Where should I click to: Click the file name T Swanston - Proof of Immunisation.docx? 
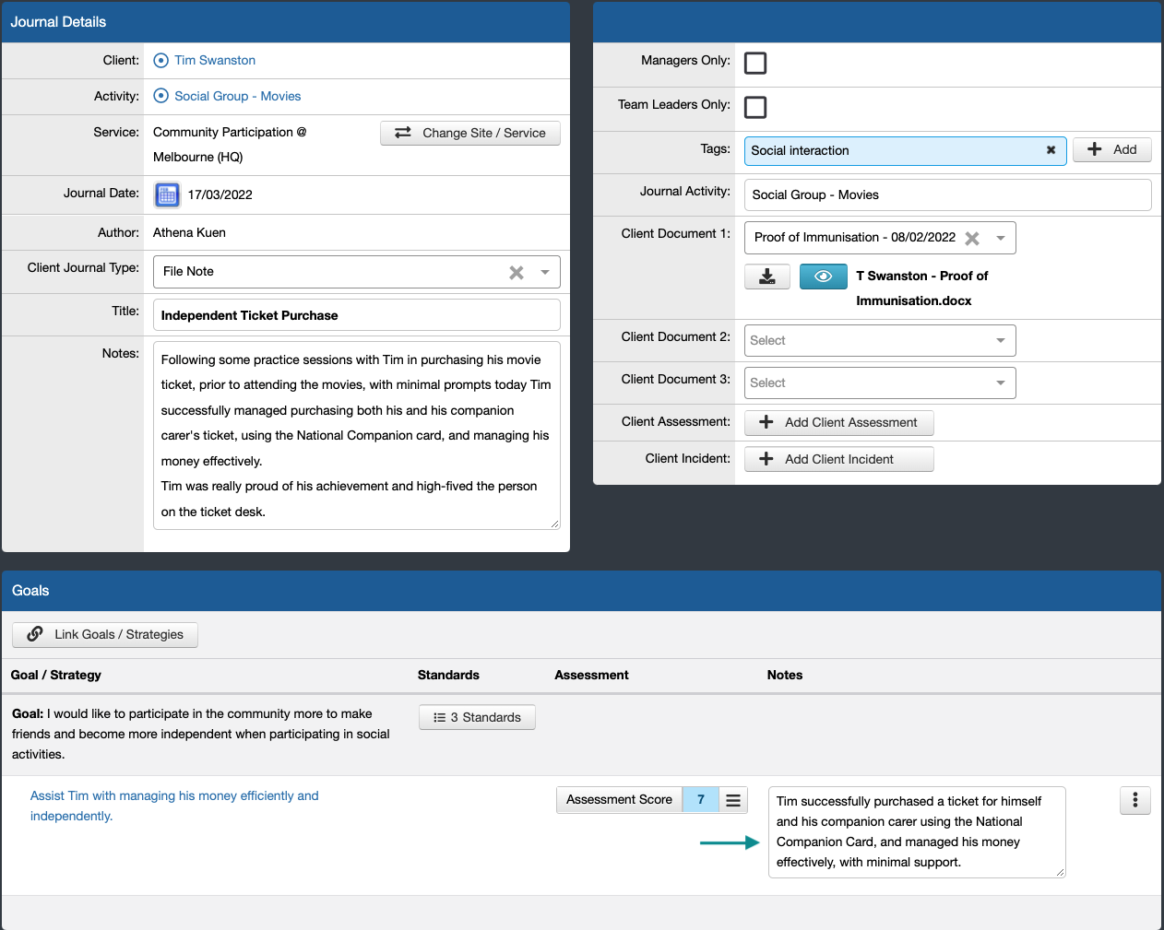tap(921, 288)
